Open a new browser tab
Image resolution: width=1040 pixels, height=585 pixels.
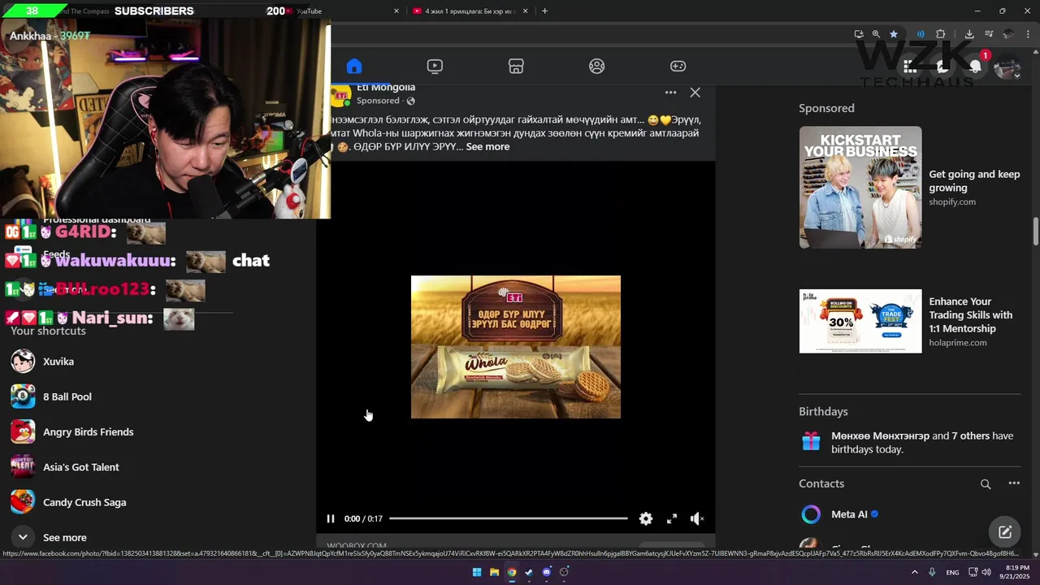[x=544, y=11]
